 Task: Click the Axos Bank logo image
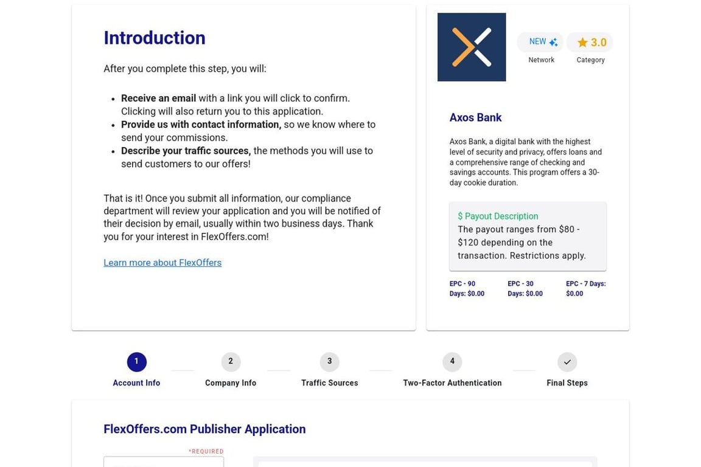[472, 47]
